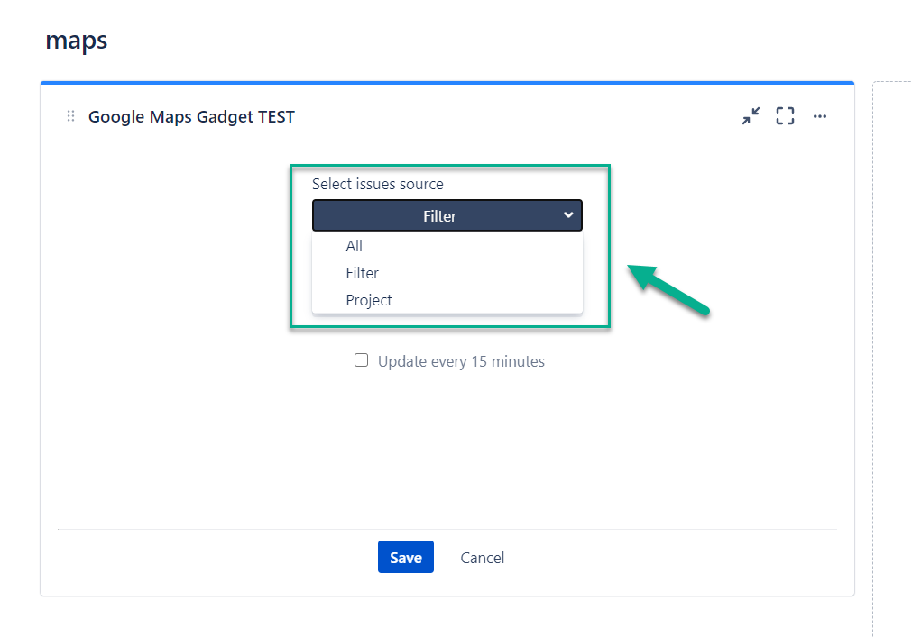The width and height of the screenshot is (912, 637).
Task: Choose the 'All' option
Action: coord(355,246)
